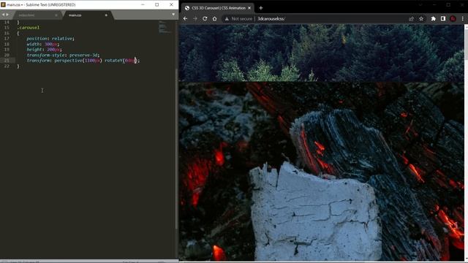Screen dimensions: 468x263
Task: Close the CSS 3D Carousel tab
Action: (x=249, y=8)
